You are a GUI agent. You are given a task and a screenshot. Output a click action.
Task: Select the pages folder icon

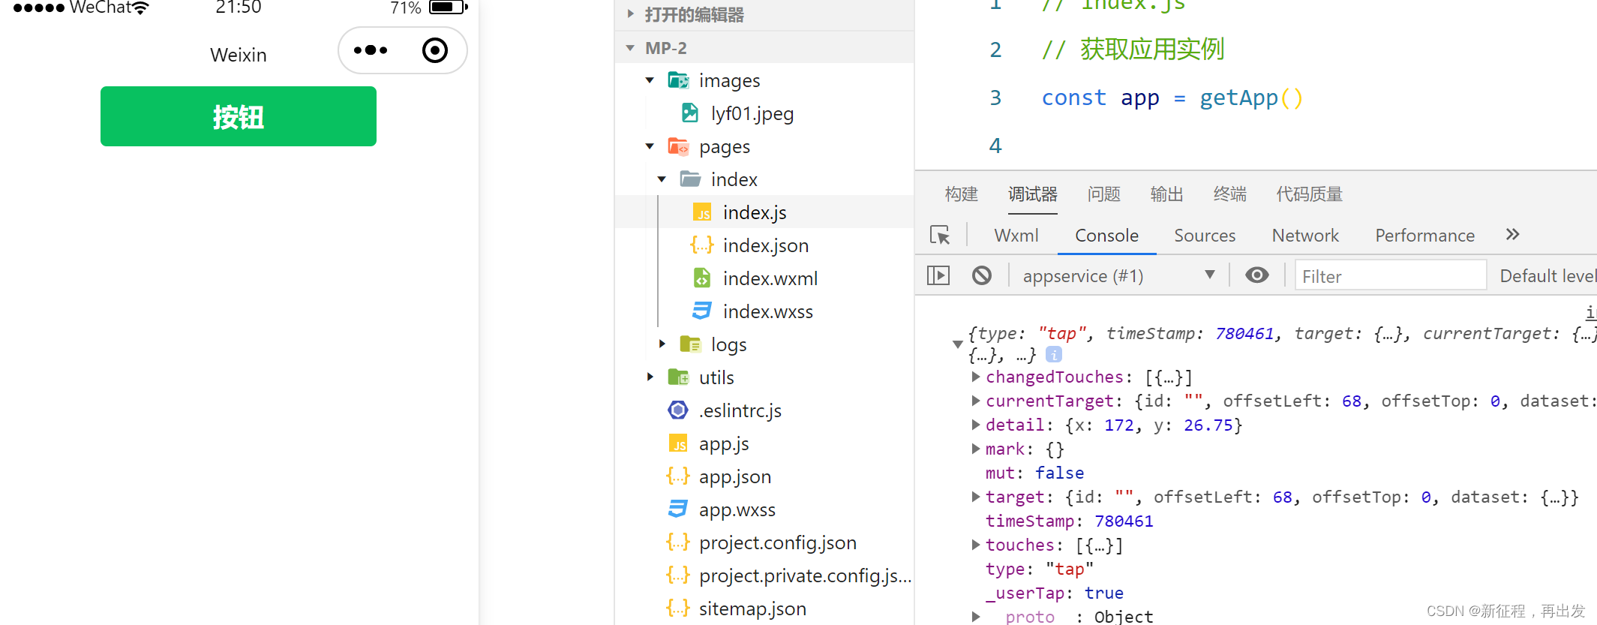point(678,146)
